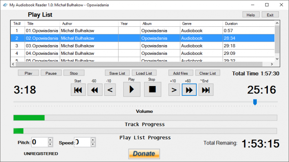Increase Pitch with up stepper arrow
Viewport: 289px width, 162px height.
(50, 140)
